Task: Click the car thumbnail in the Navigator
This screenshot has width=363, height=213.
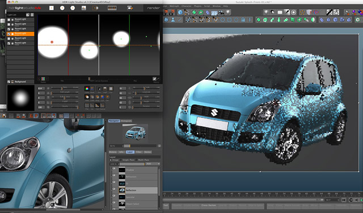Action: point(135,133)
